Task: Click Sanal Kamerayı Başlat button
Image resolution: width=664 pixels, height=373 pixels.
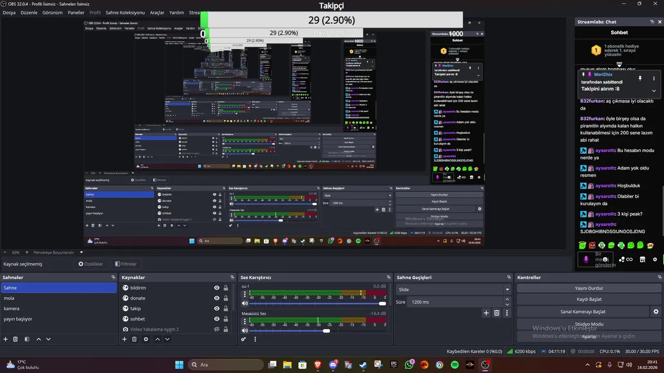Action: pyautogui.click(x=583, y=312)
